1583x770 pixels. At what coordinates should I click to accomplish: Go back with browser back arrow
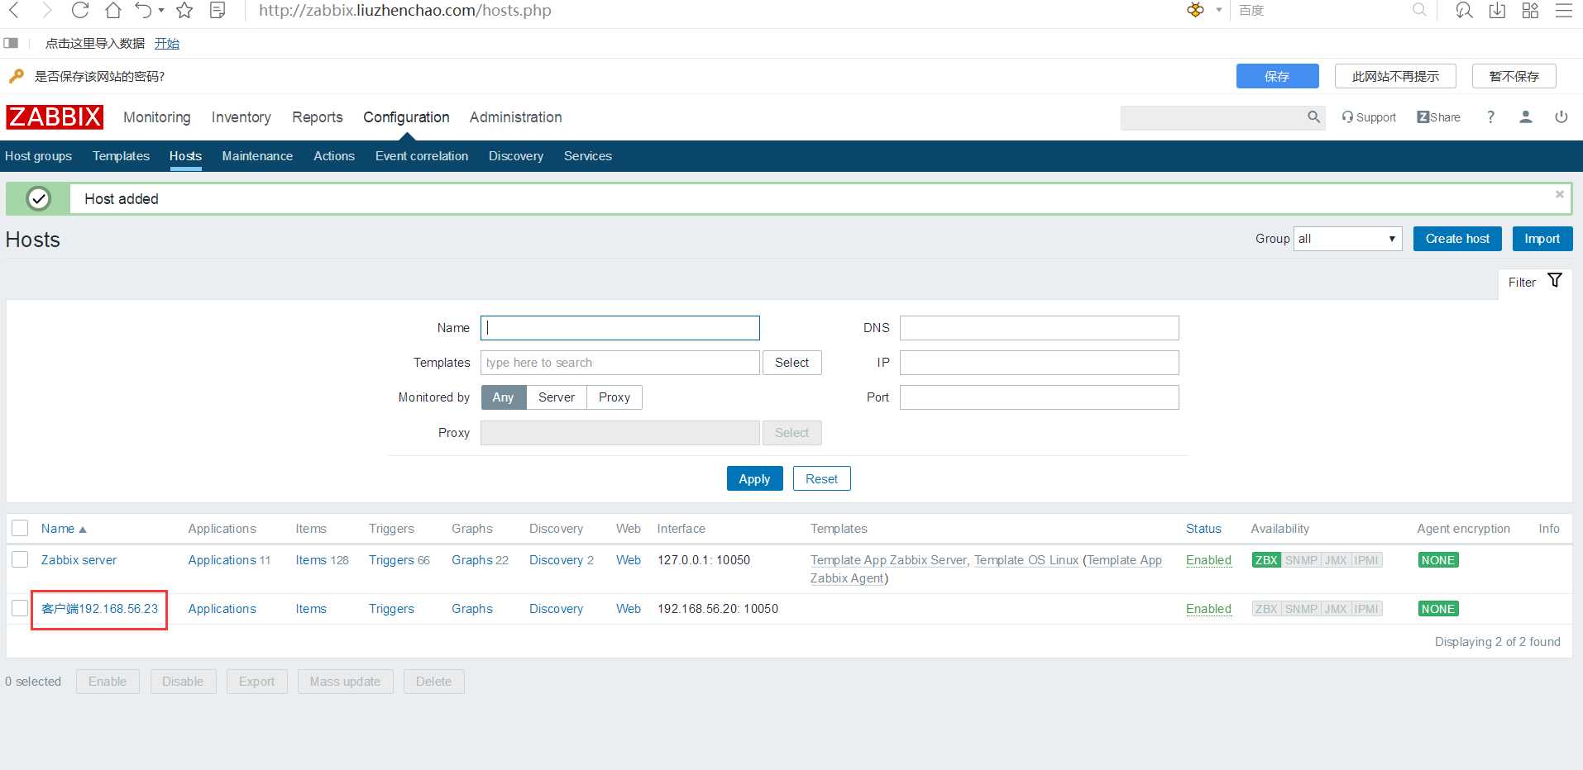click(14, 10)
